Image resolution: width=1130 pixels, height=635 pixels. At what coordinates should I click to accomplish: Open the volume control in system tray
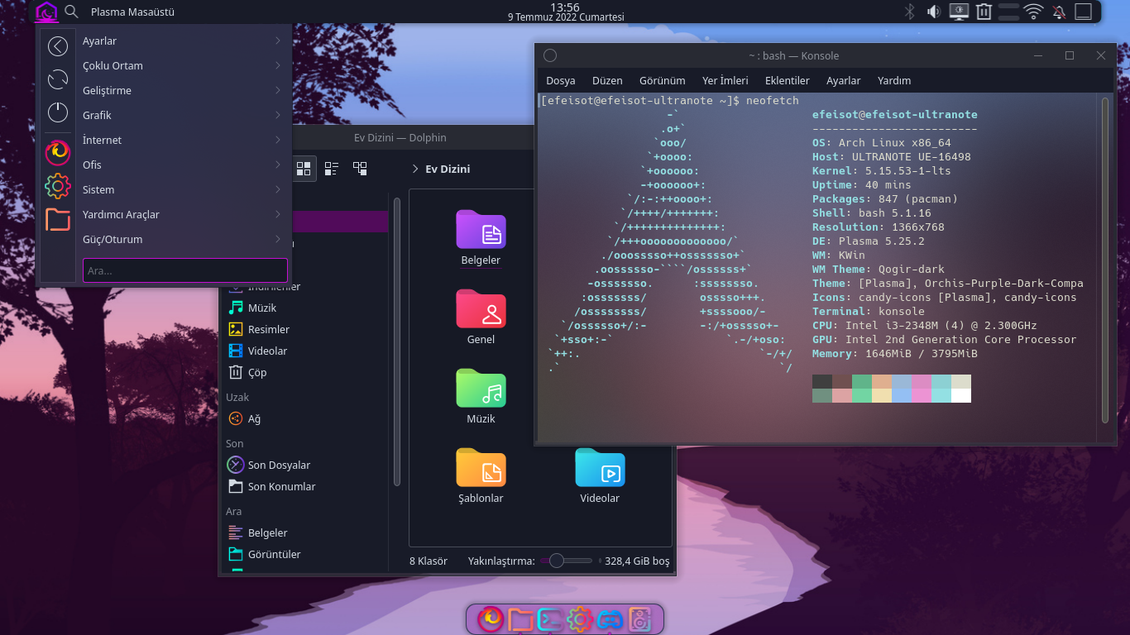pyautogui.click(x=934, y=12)
